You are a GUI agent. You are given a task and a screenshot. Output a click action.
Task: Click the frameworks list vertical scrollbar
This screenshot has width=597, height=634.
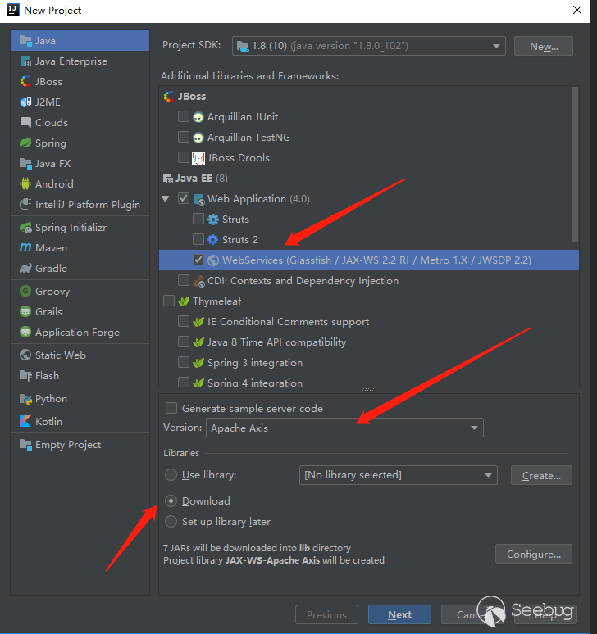coord(574,165)
